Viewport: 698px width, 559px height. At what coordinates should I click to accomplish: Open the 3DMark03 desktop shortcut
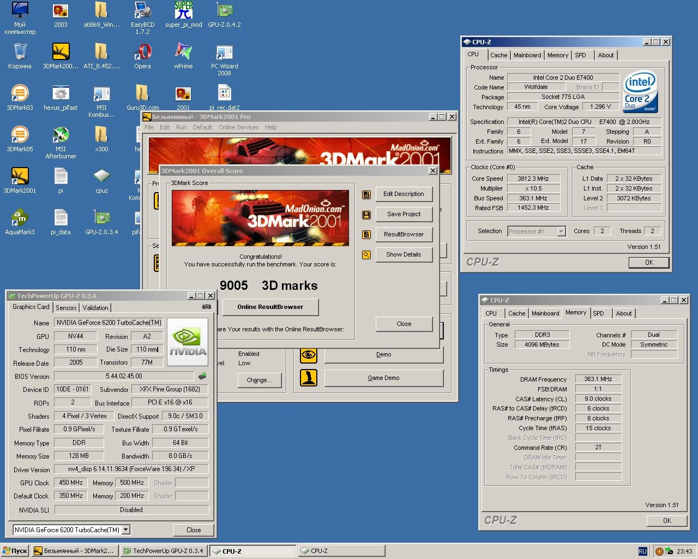[x=20, y=97]
